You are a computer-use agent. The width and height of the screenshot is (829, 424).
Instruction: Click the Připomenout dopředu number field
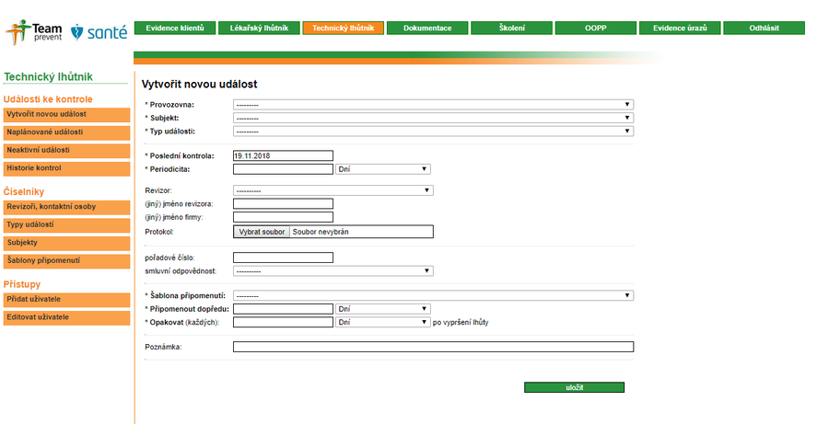283,309
